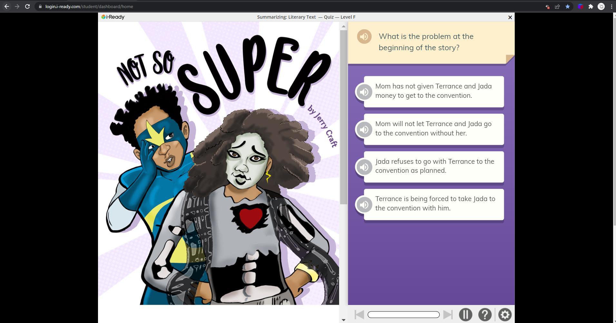
Task: Click the 'What is the problem' question text
Action: [x=426, y=42]
